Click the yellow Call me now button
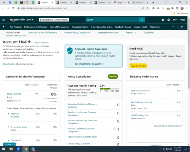The width and height of the screenshot is (190, 152). point(138,66)
